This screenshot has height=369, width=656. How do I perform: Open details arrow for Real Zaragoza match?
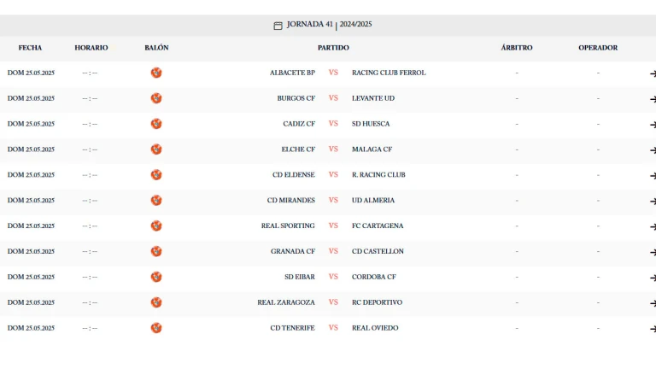tap(653, 303)
